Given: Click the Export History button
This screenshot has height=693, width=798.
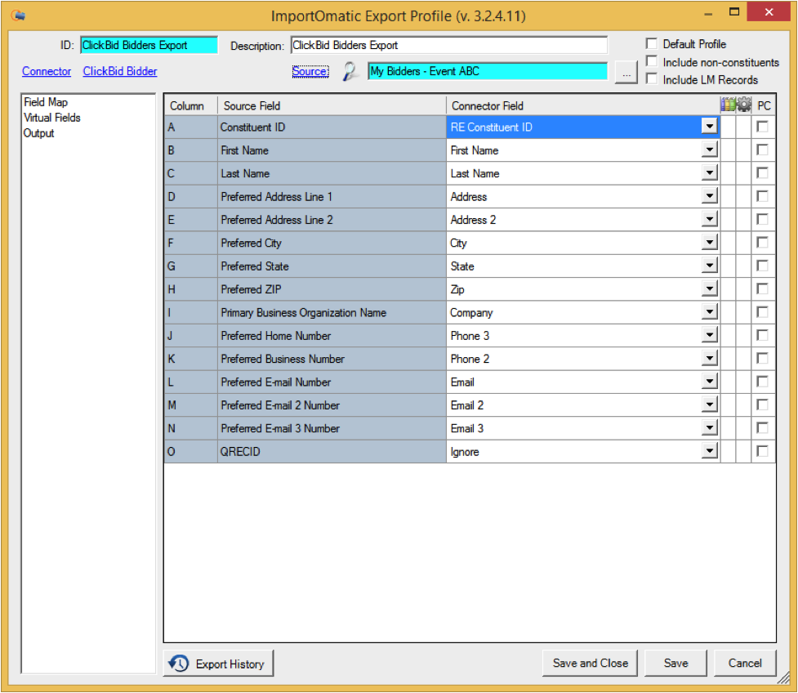Looking at the screenshot, I should point(218,663).
